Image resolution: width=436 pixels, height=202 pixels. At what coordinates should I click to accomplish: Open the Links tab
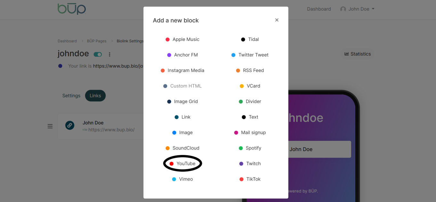(x=95, y=95)
